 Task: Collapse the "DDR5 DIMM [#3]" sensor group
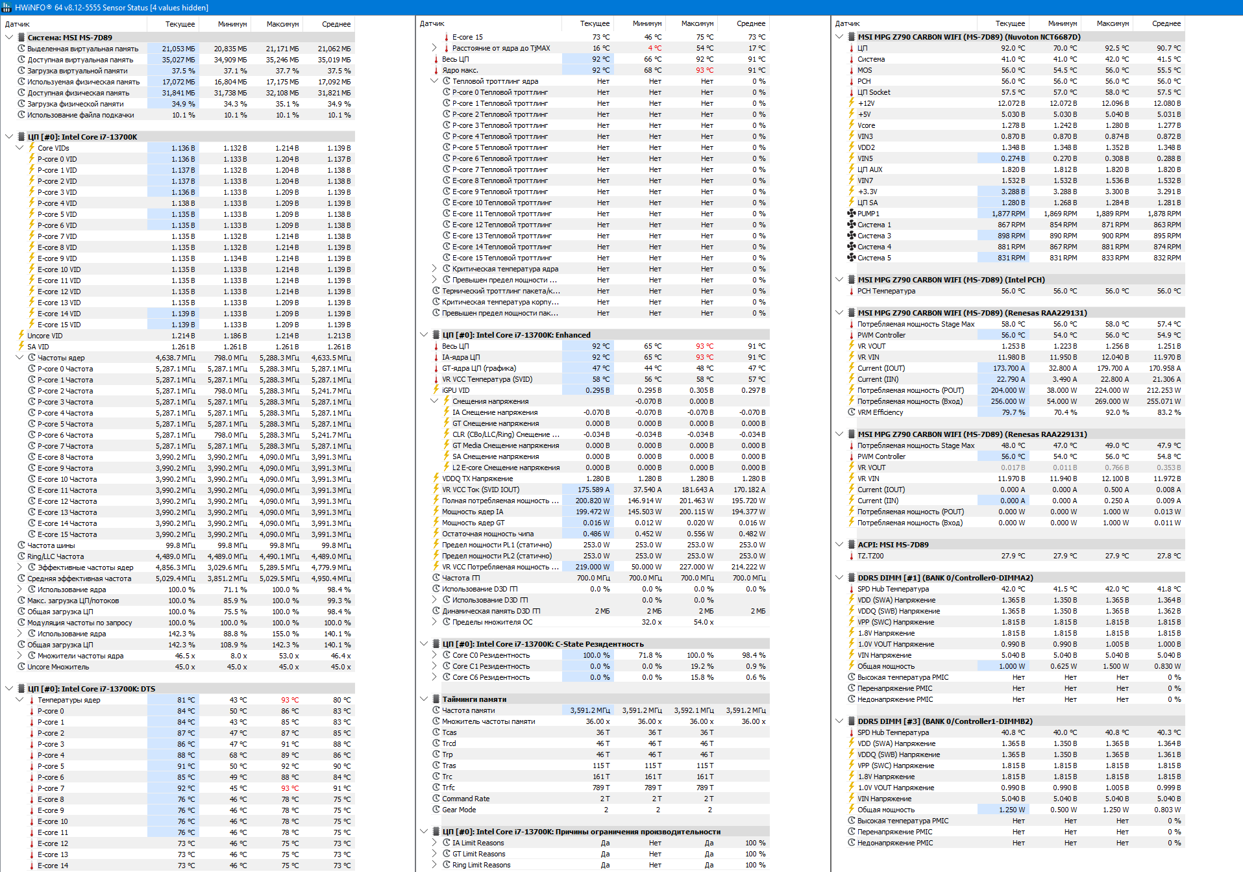(x=839, y=721)
